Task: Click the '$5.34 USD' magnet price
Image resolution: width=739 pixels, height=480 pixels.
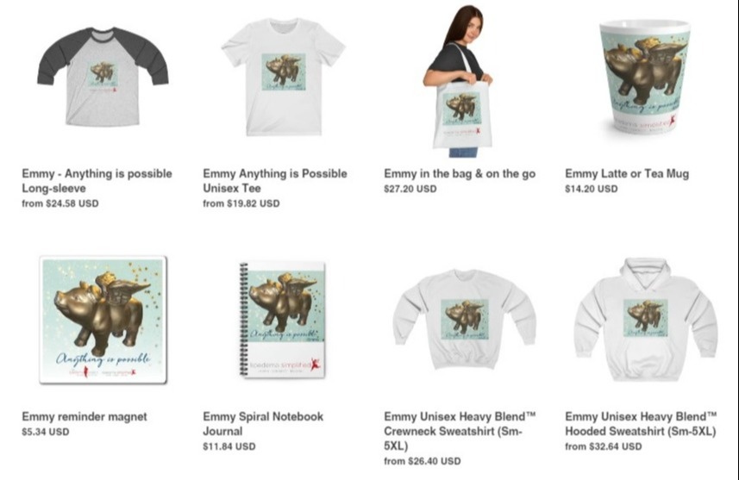Action: click(45, 432)
